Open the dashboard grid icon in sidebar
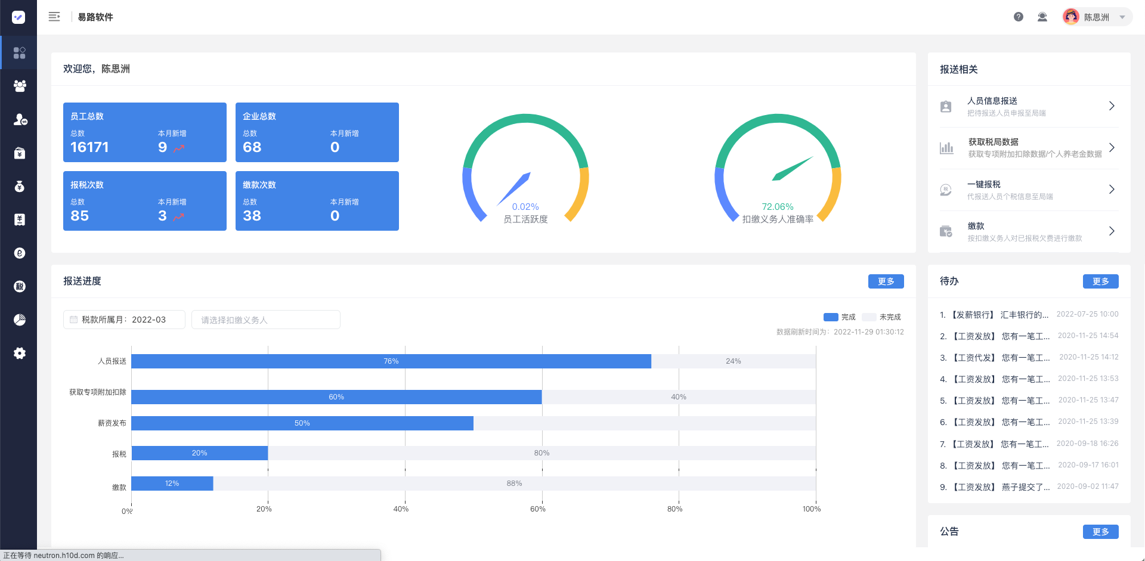Screen dimensions: 1145x561 (19, 53)
